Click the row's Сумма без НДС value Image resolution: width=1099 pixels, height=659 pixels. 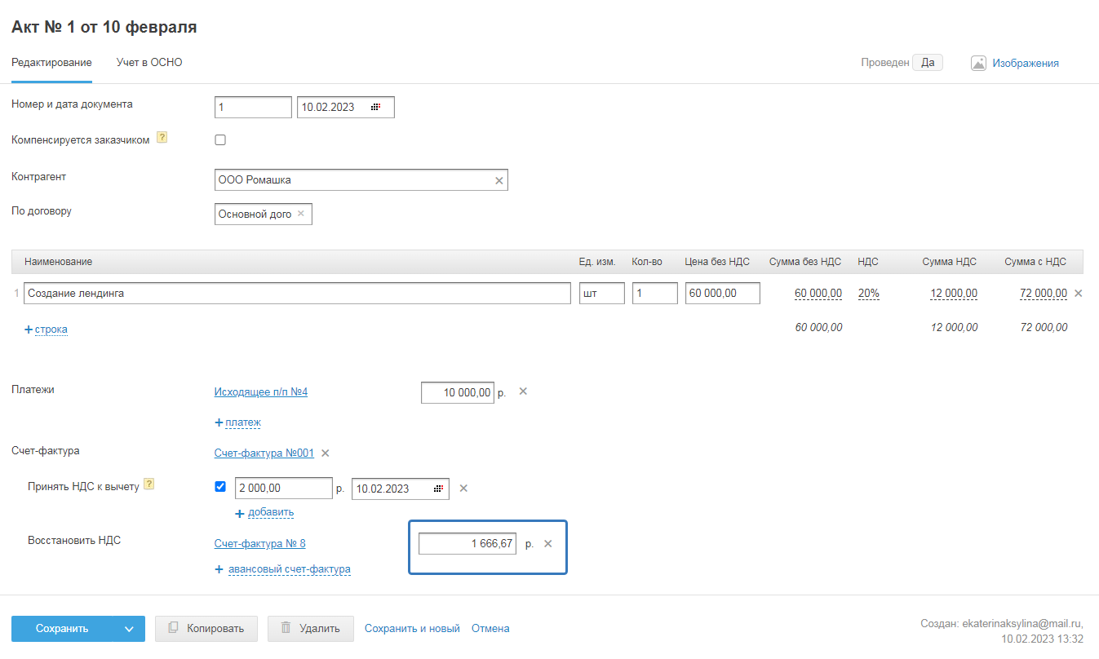[x=818, y=294]
